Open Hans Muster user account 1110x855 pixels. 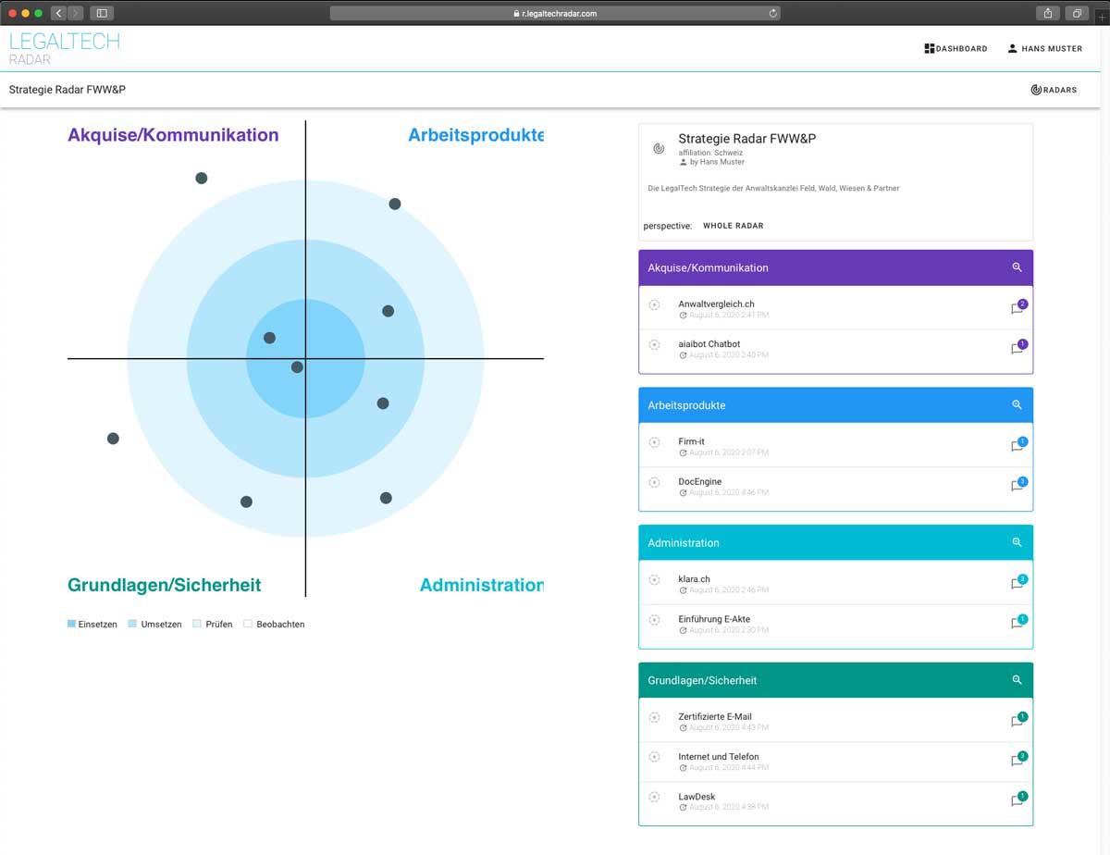1044,49
